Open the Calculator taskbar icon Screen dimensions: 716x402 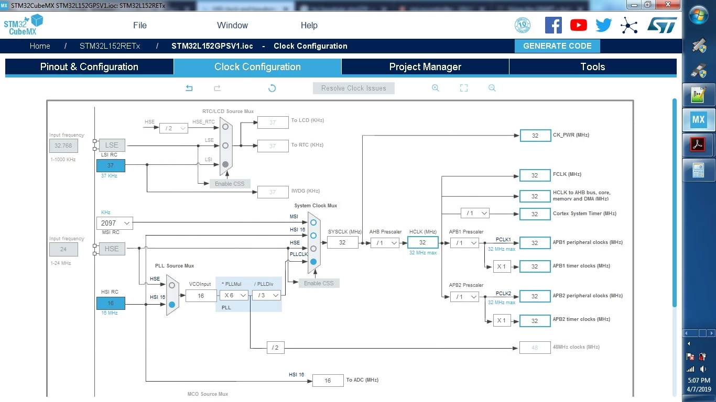point(699,170)
